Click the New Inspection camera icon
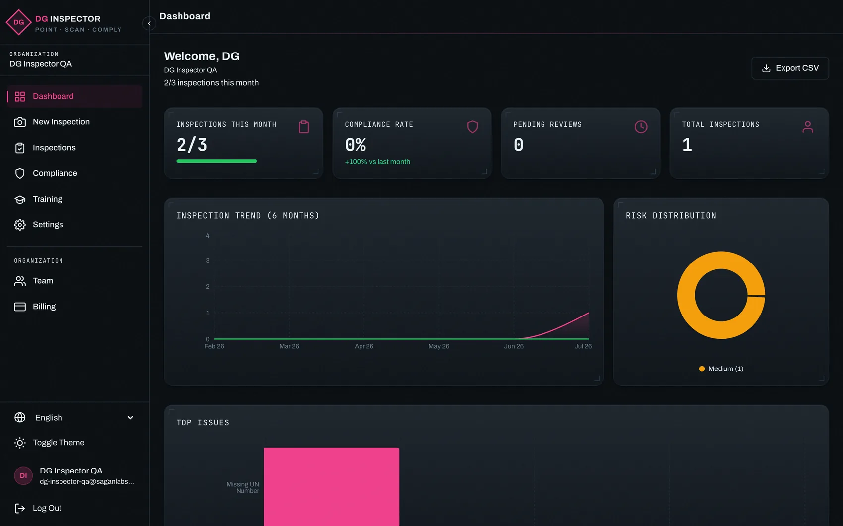Viewport: 843px width, 526px height. [x=20, y=122]
